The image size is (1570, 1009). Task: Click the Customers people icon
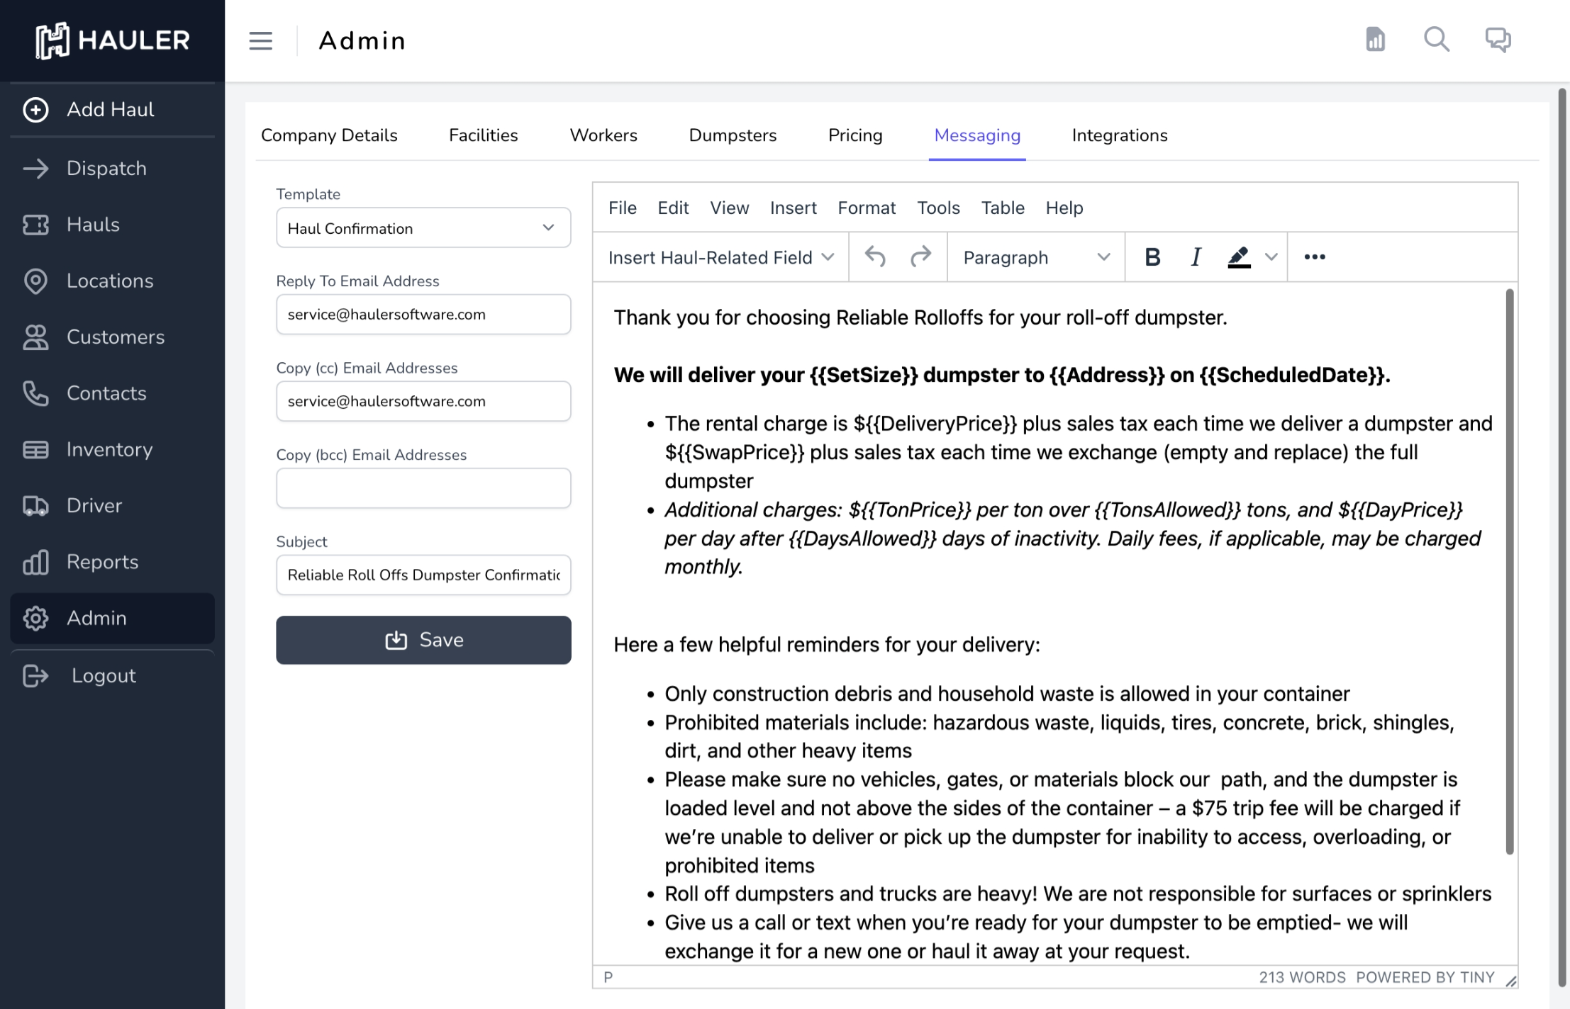[x=35, y=337]
